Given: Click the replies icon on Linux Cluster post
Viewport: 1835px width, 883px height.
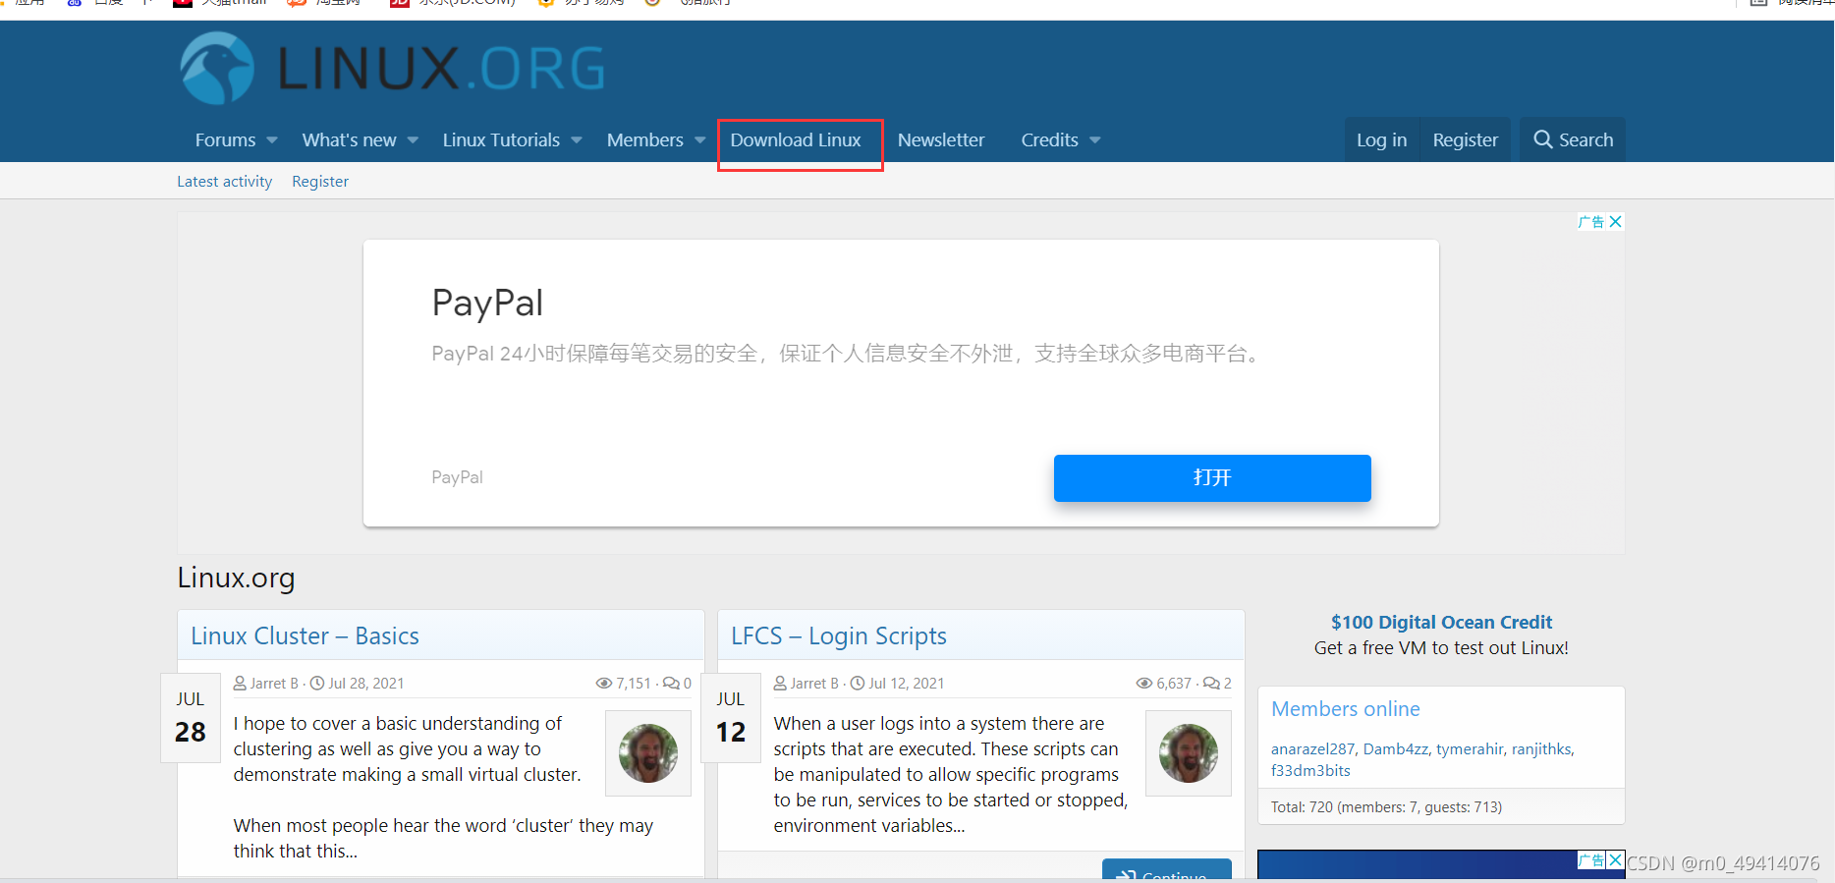Looking at the screenshot, I should tap(671, 684).
